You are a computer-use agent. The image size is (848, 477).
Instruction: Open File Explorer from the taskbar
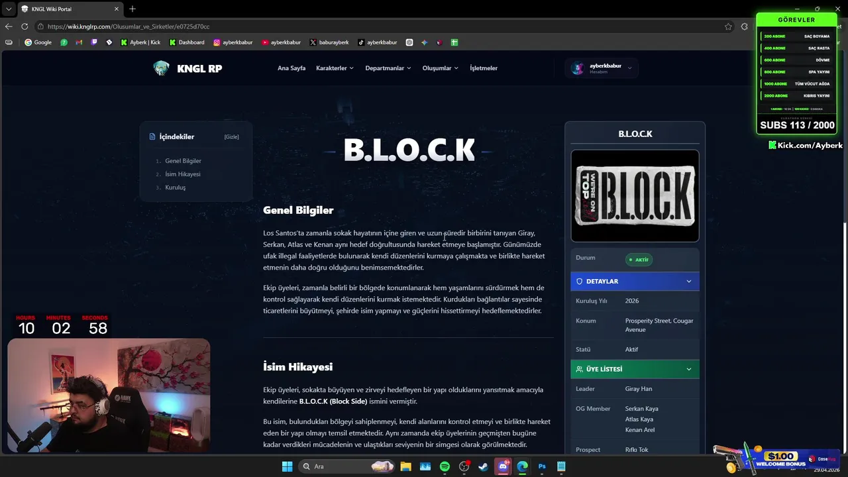point(405,466)
